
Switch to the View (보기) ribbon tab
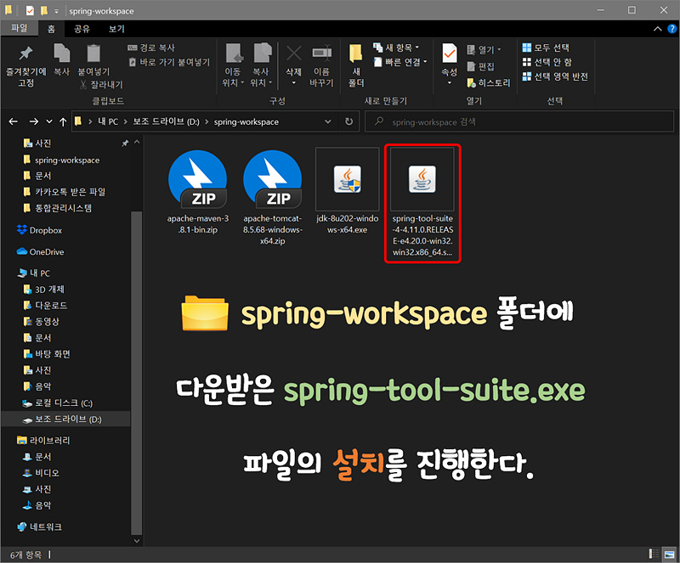click(116, 29)
